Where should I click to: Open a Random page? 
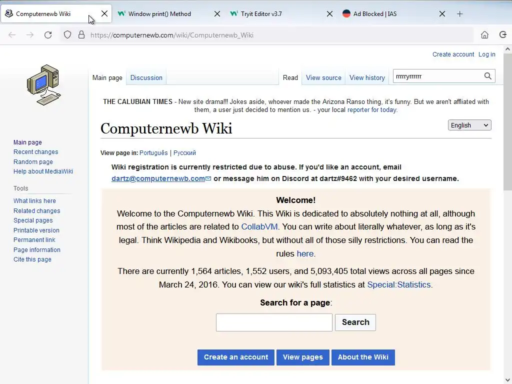[33, 162]
